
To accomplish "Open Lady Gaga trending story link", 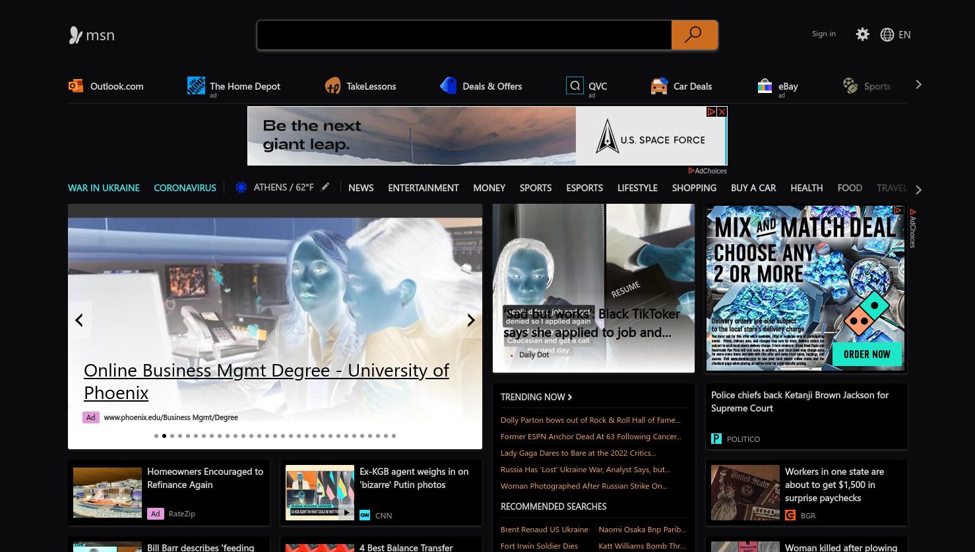I will [x=578, y=453].
